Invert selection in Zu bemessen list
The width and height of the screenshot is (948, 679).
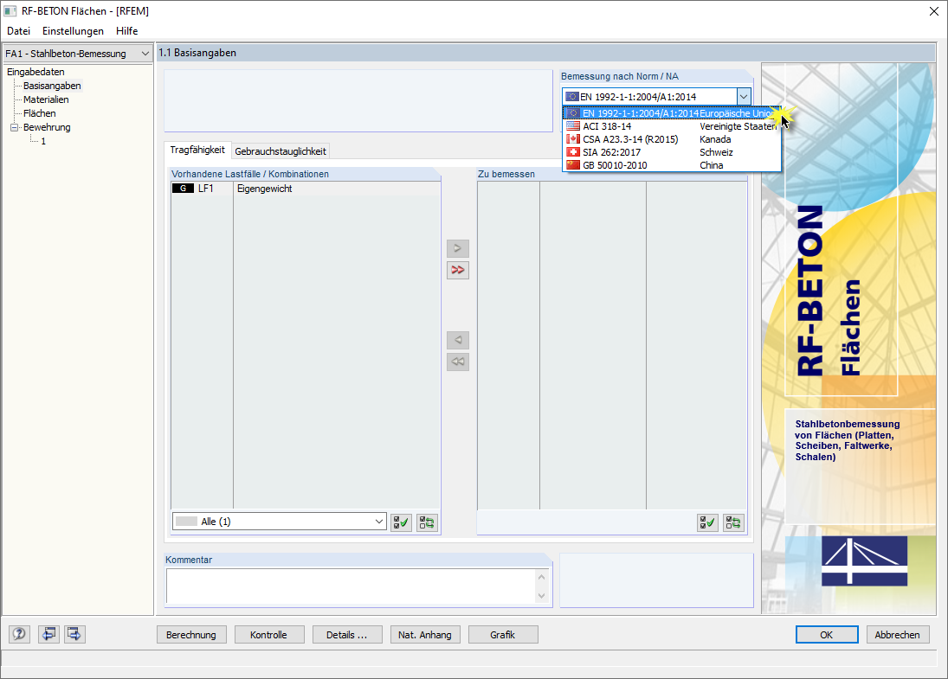733,522
